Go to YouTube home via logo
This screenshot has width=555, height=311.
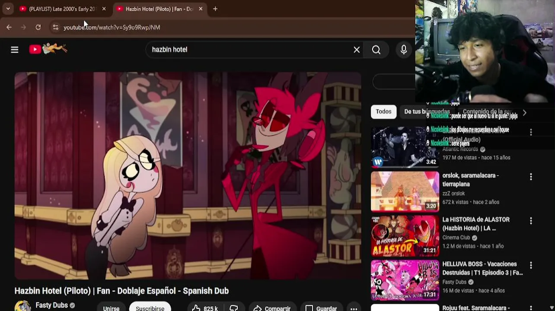(x=48, y=49)
